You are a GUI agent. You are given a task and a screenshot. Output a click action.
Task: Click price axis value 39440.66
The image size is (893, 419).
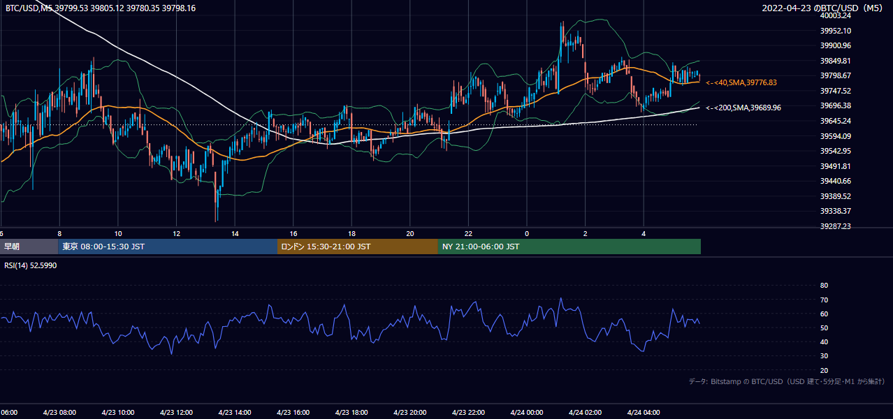[x=835, y=181]
